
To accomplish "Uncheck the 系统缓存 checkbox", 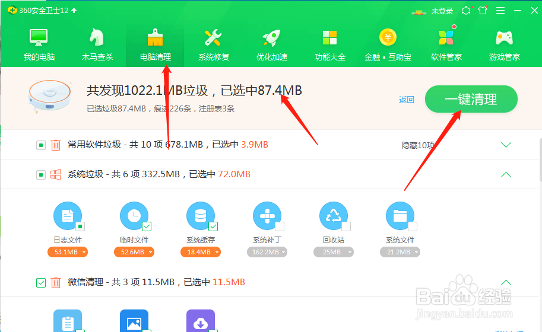I will [213, 226].
